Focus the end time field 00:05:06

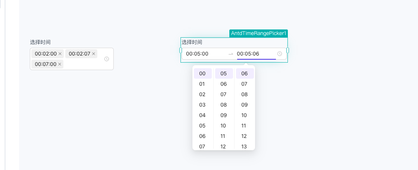coord(256,54)
